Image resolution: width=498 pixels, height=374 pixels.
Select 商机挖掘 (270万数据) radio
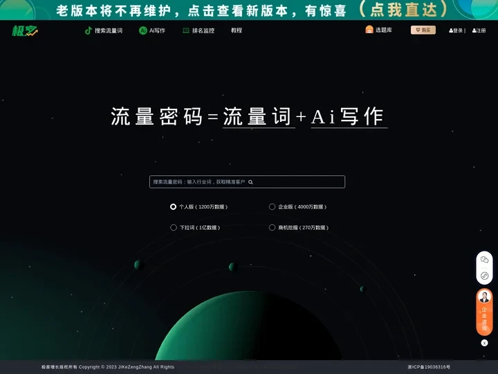click(x=273, y=227)
